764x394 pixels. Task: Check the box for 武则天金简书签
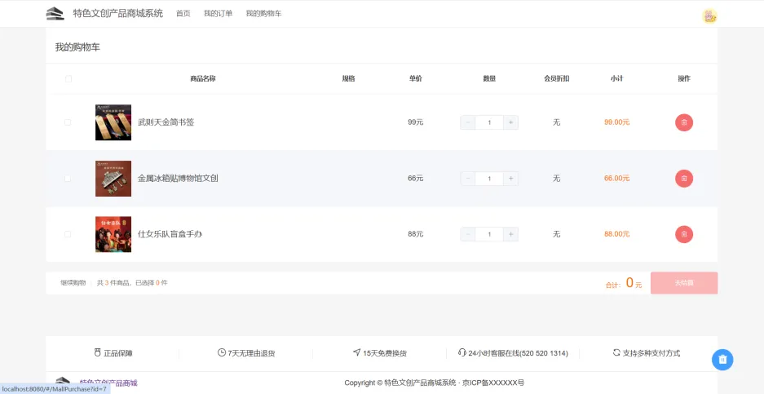click(x=68, y=122)
